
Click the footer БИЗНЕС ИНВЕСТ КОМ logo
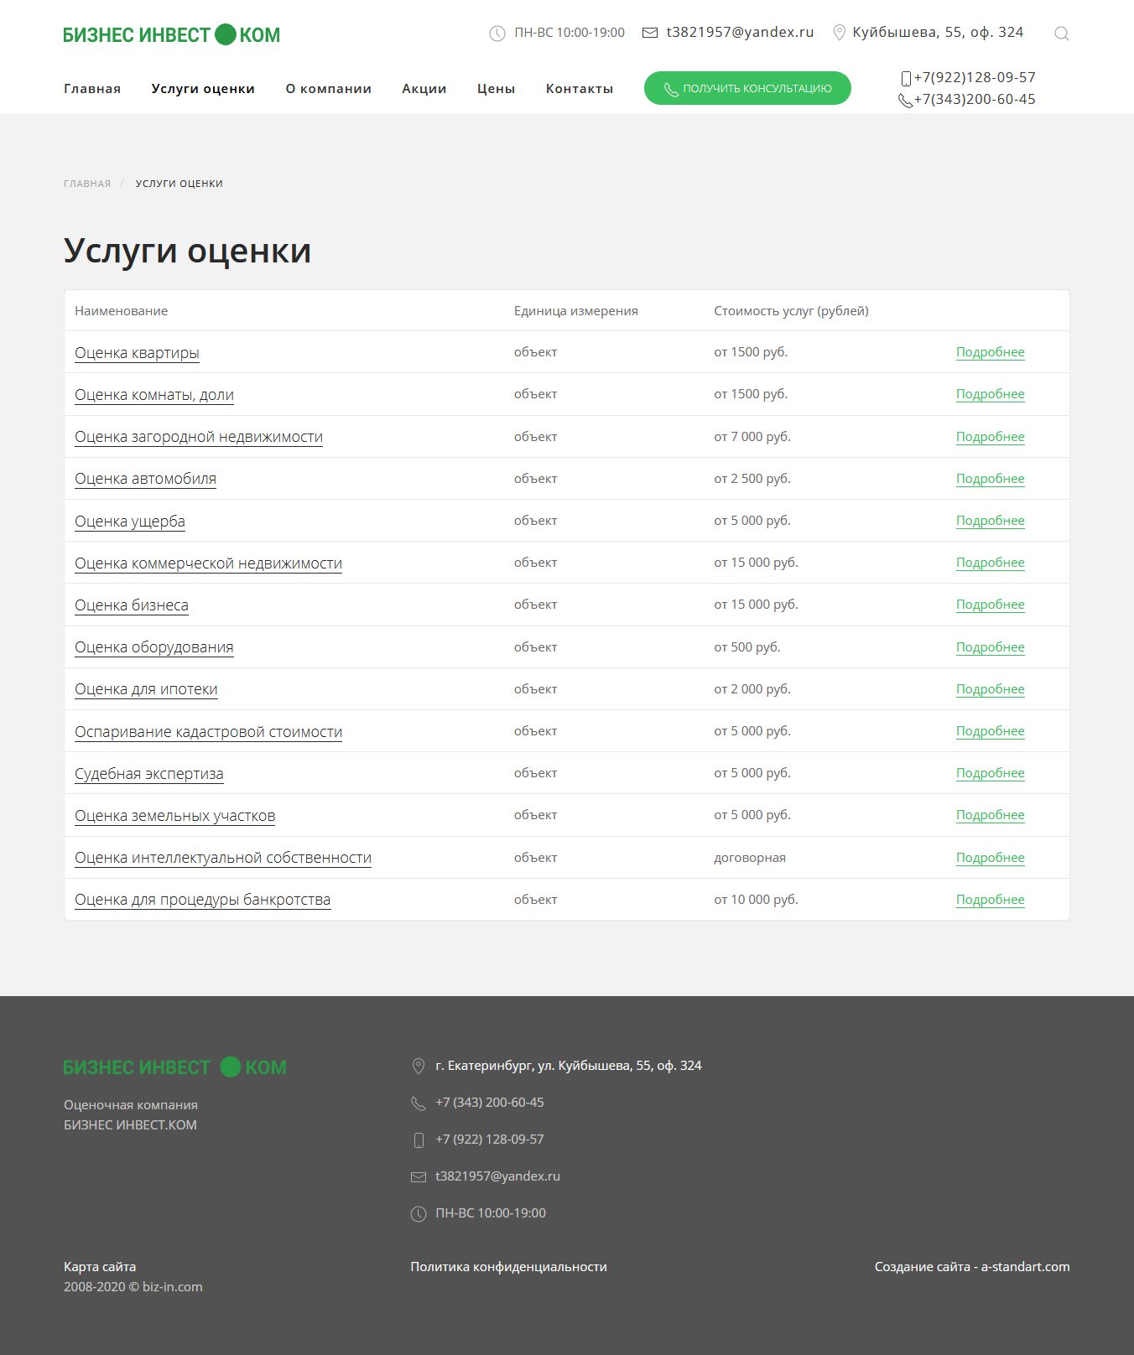tap(174, 1067)
